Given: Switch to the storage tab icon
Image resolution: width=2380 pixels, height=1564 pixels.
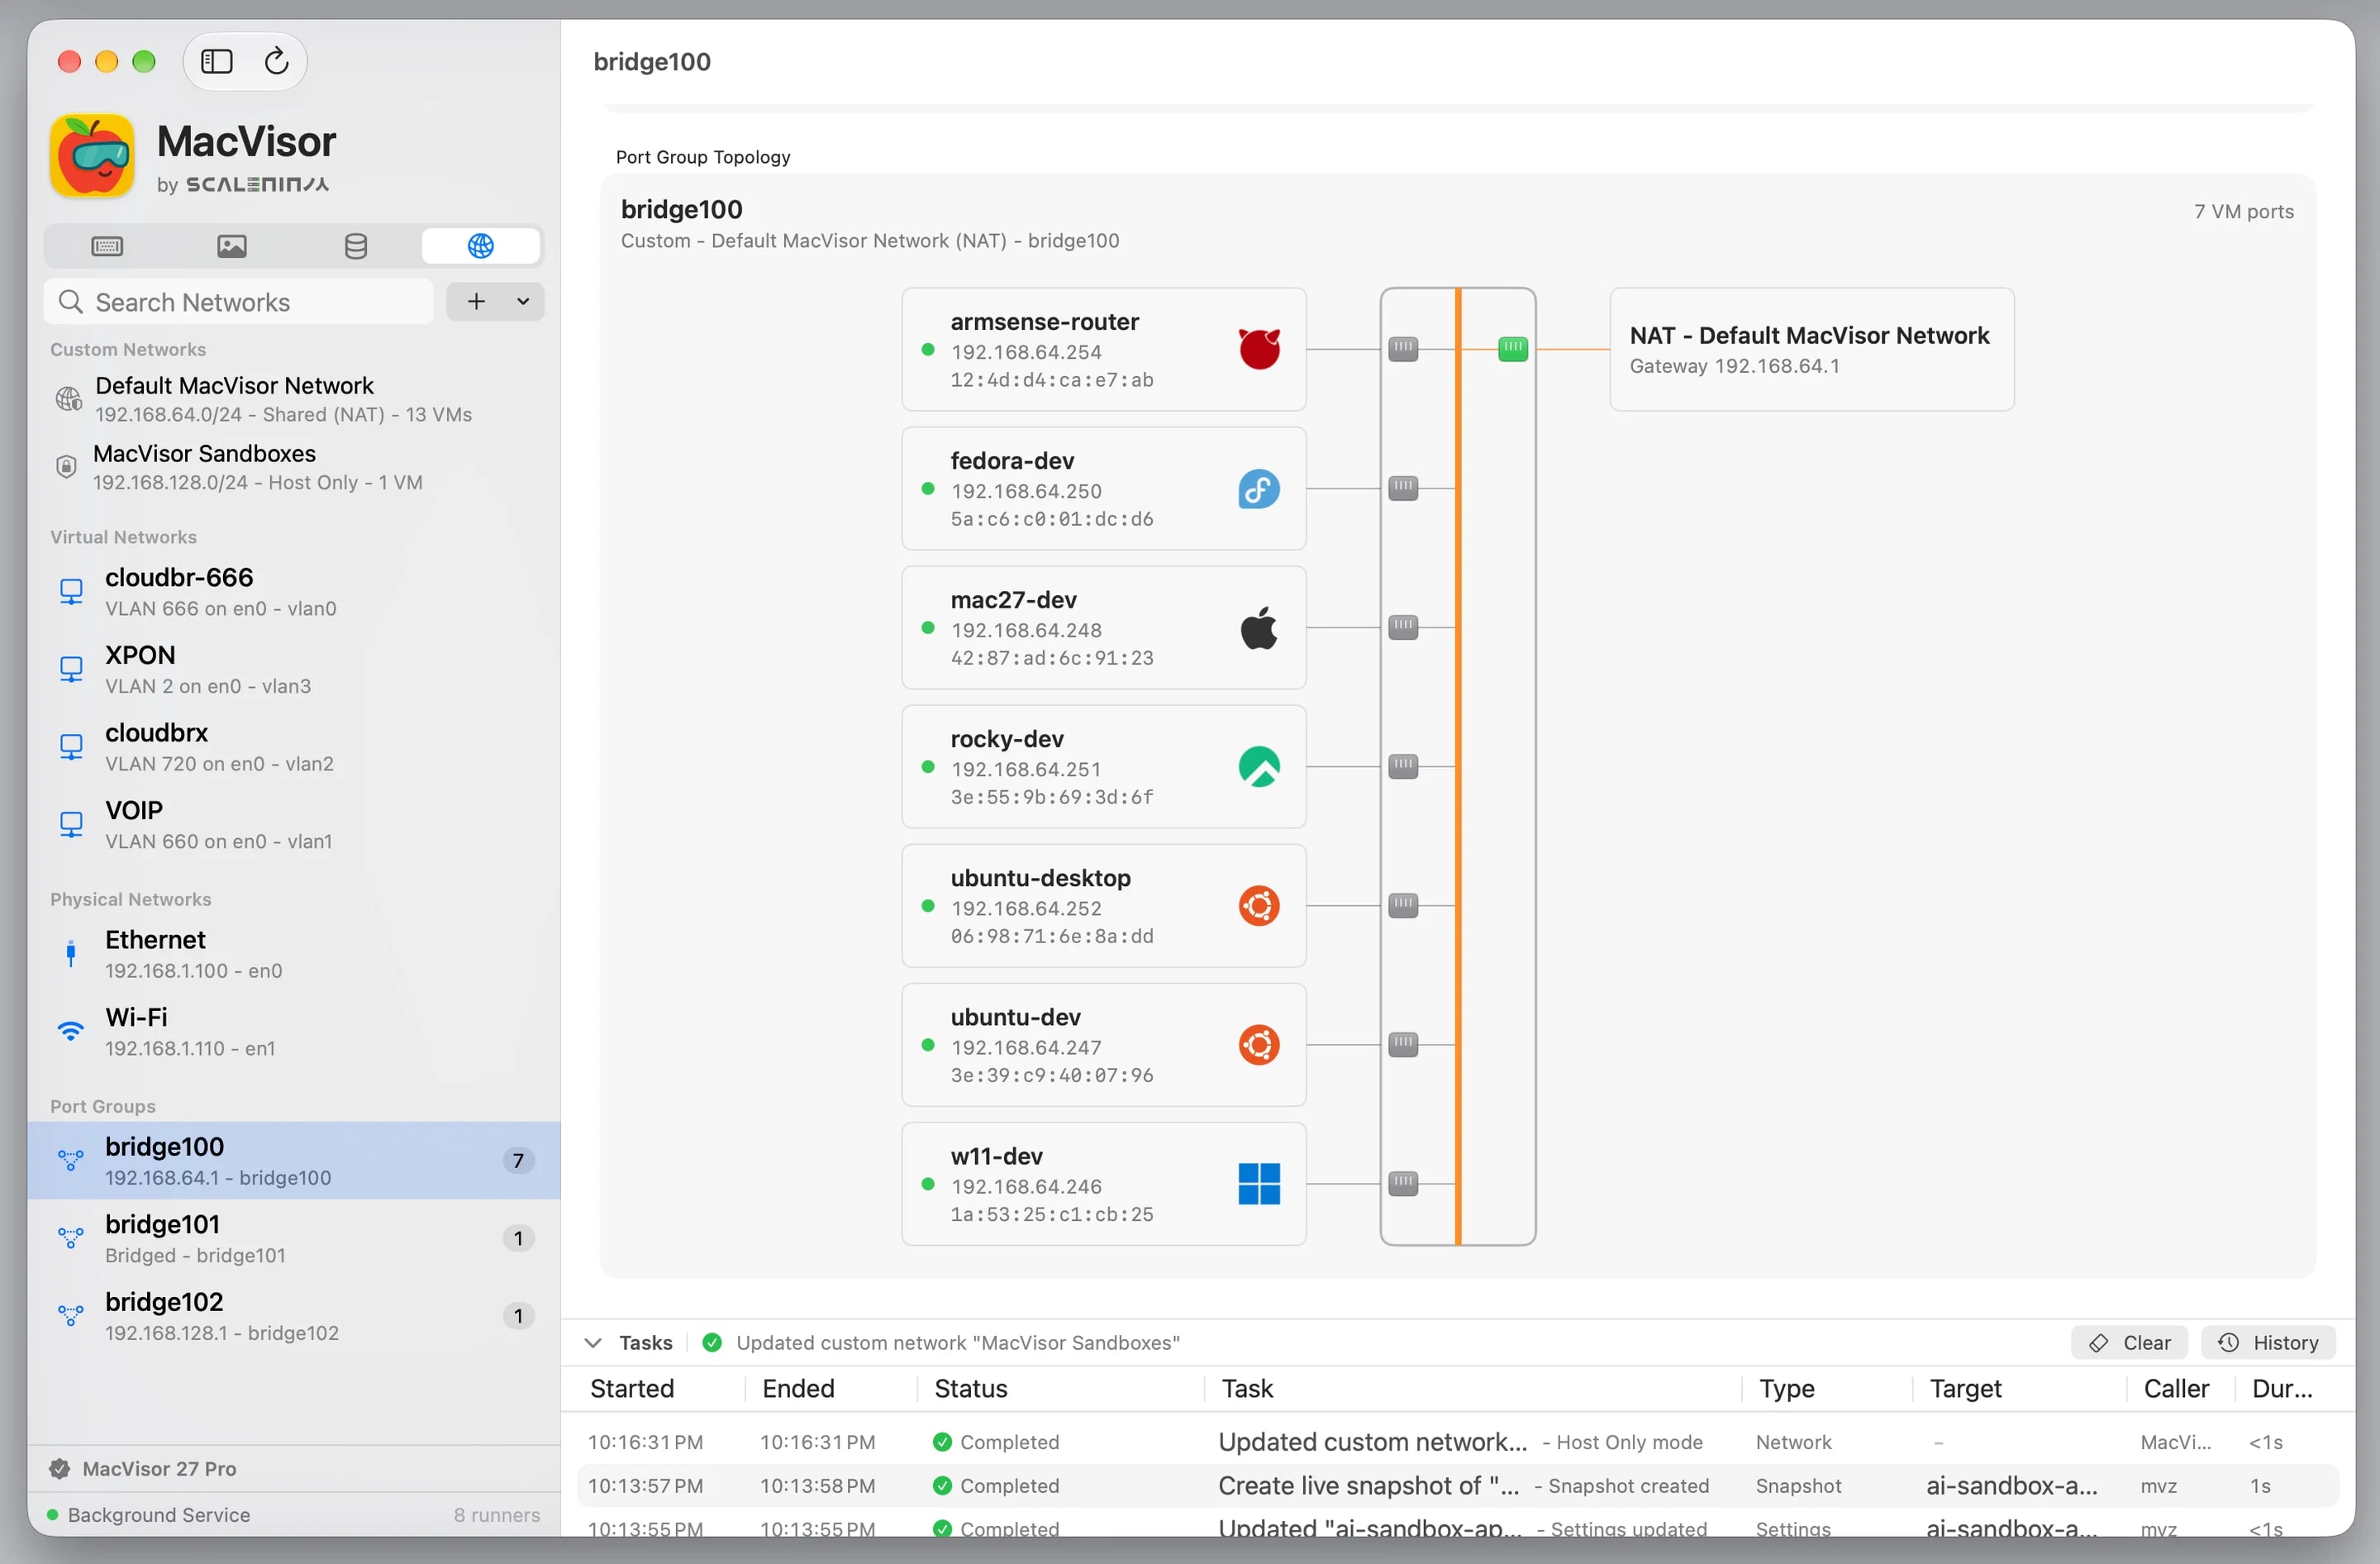Looking at the screenshot, I should click(x=356, y=245).
